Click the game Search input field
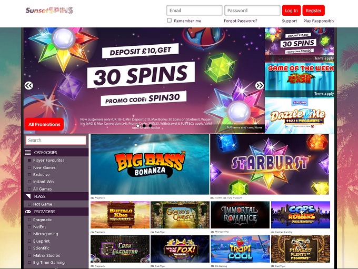This screenshot has height=269, width=358. tap(56, 141)
